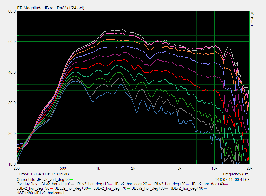This screenshot has height=196, width=266.
Task: Click the overlay legend 'JBLv2_hor_deg+80'
Action: 148,188
